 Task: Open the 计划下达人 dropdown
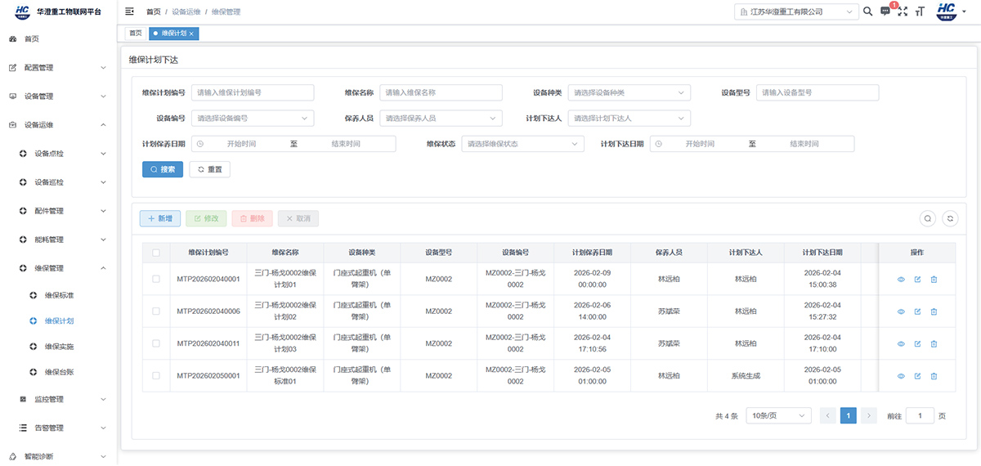[x=629, y=118]
